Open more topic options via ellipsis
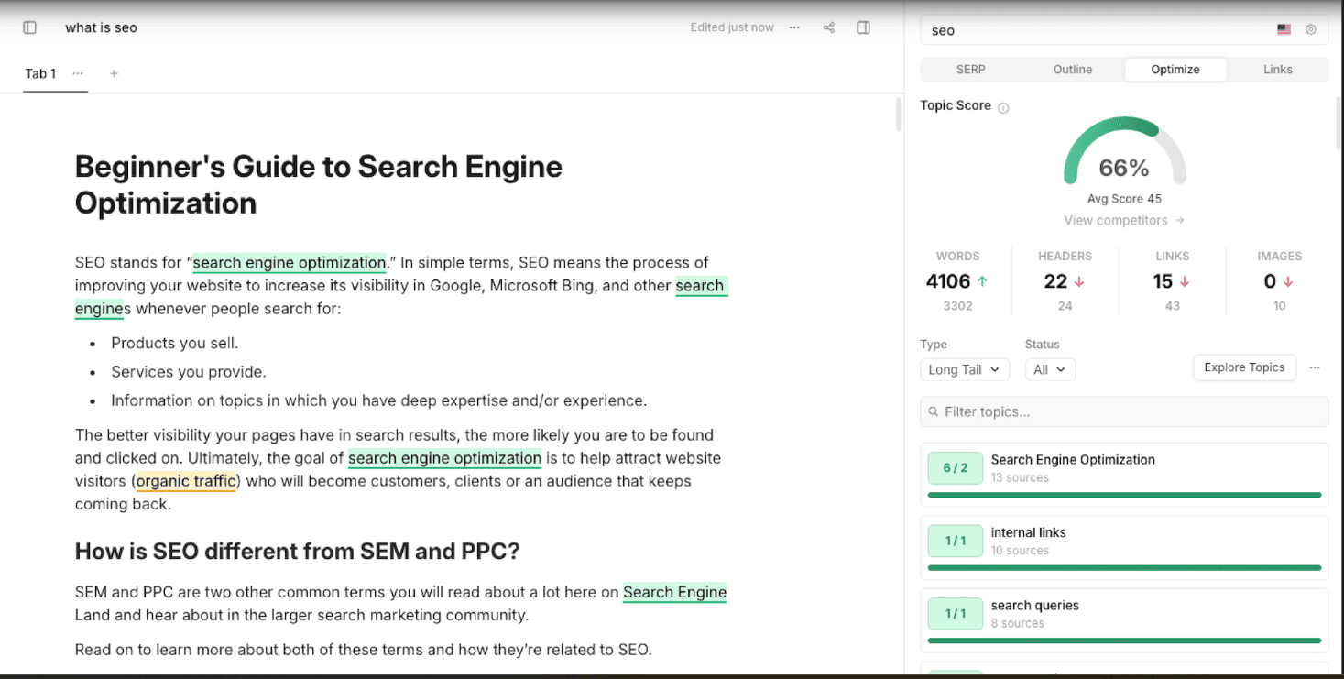Image resolution: width=1344 pixels, height=679 pixels. [x=1315, y=367]
